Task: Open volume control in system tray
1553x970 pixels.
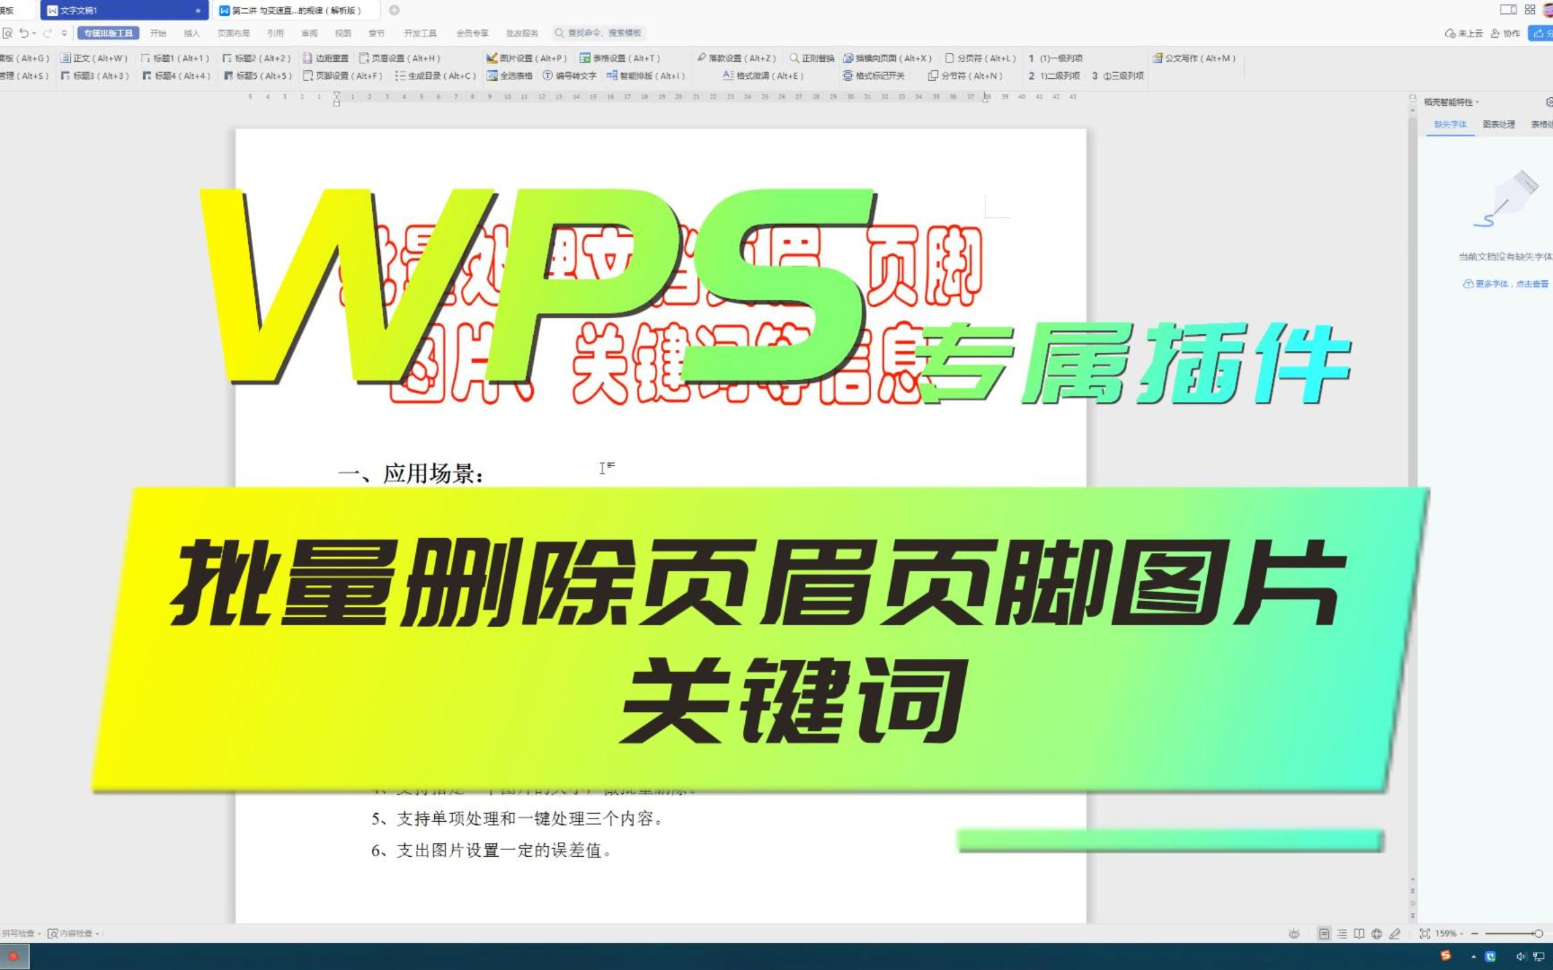Action: (1520, 957)
